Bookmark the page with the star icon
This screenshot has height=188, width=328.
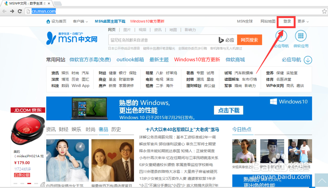[x=324, y=11]
